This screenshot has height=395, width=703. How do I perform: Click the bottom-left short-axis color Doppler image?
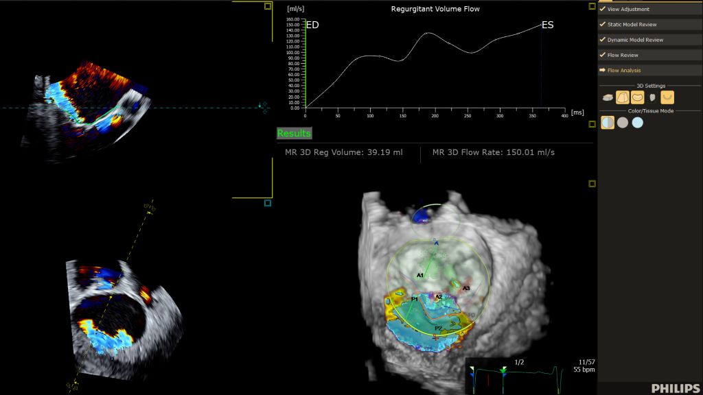pos(124,320)
